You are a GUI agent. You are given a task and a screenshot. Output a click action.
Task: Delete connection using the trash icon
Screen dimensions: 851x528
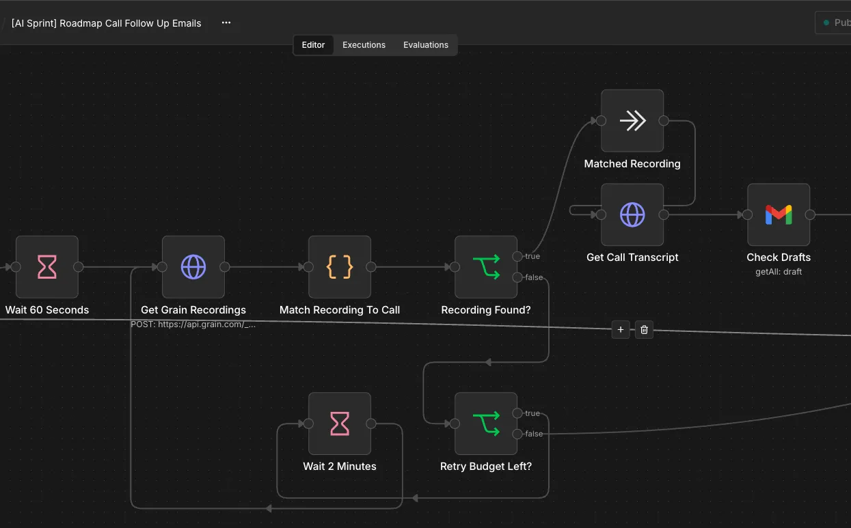pyautogui.click(x=644, y=330)
